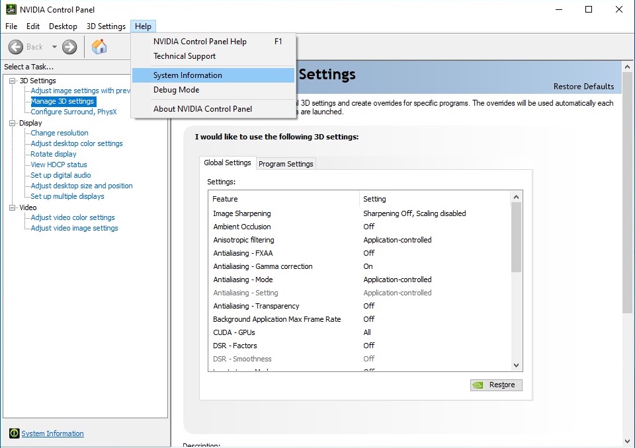Open About NVIDIA Control Panel entry
The image size is (635, 448).
click(x=202, y=109)
